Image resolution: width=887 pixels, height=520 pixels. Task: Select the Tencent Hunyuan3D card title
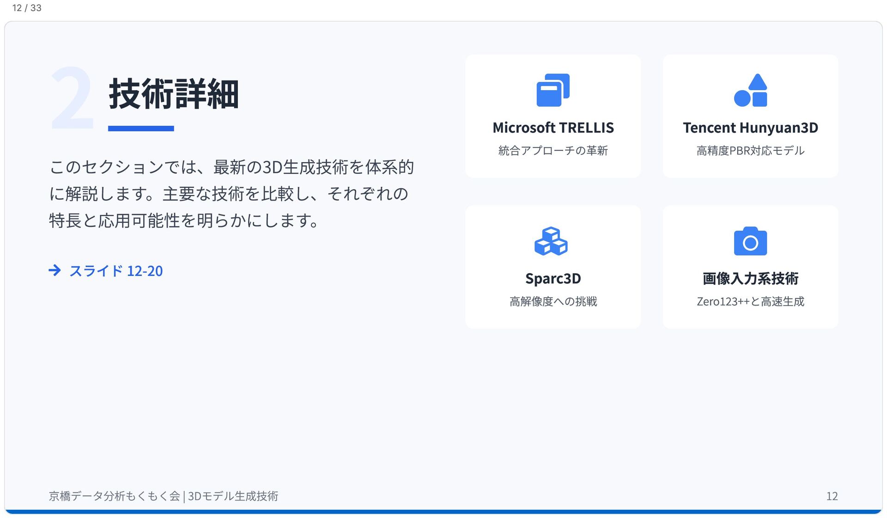coord(750,128)
